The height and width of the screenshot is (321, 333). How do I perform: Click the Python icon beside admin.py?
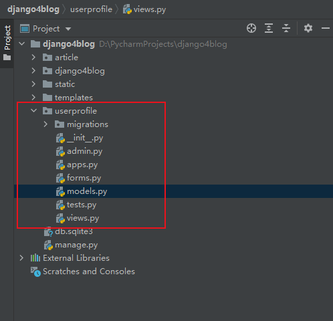coord(60,151)
